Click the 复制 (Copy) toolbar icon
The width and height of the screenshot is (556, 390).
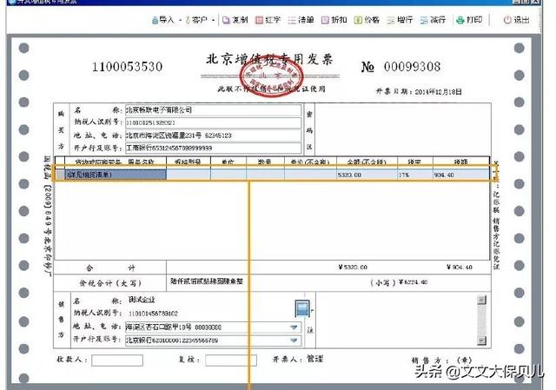tap(234, 20)
